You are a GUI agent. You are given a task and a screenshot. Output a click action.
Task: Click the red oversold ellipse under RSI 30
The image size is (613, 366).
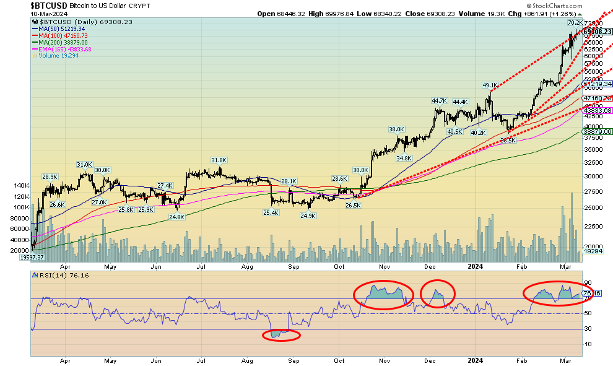[x=281, y=335]
